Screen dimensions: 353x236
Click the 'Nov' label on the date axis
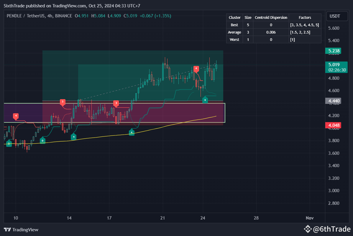tap(310, 218)
